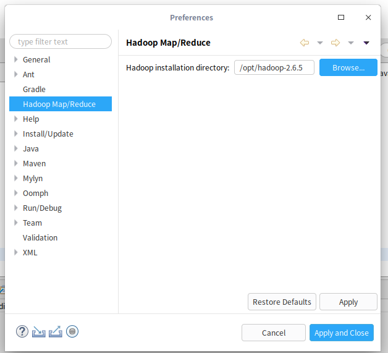Select the Hadoop Map/Reduce entry
The image size is (388, 353).
point(61,104)
